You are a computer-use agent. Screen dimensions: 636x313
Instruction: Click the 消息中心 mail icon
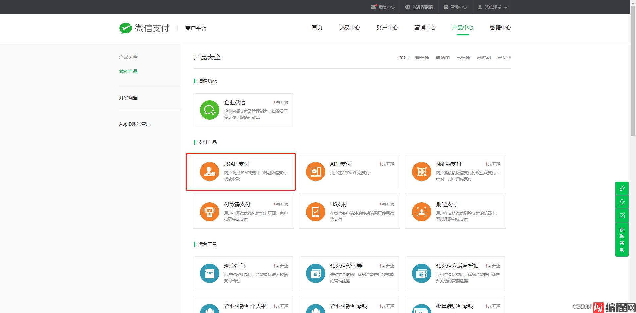[374, 7]
